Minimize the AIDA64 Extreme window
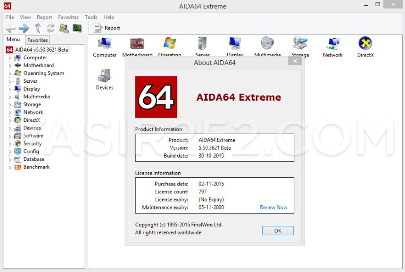Viewport: 405px width, 272px height. click(x=366, y=5)
